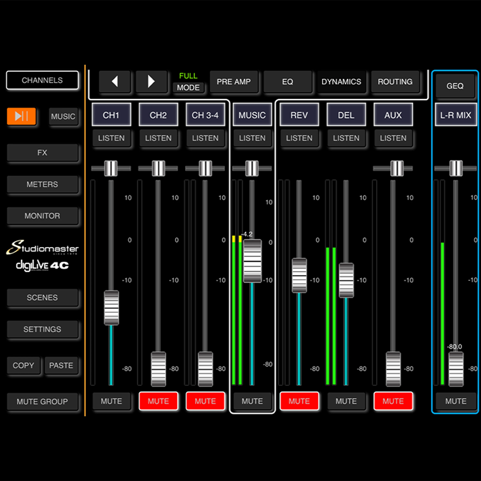
Task: Select the CH2 channel strip
Action: coord(158,115)
